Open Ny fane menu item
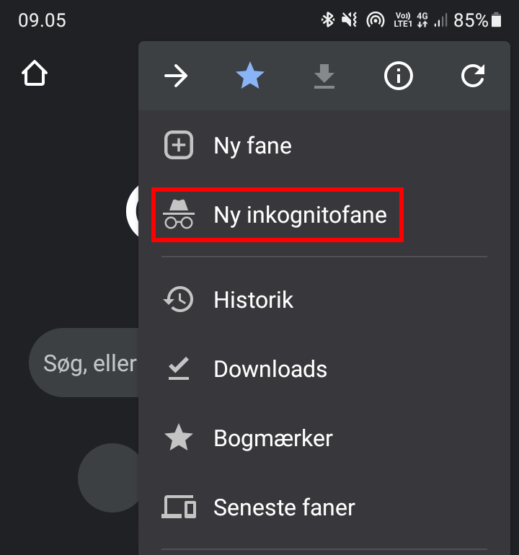The height and width of the screenshot is (555, 519). (x=252, y=146)
